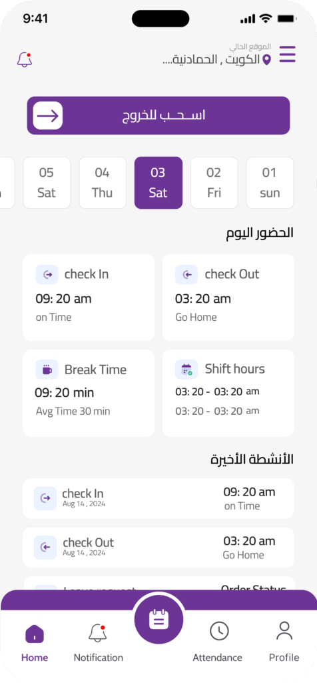This screenshot has width=317, height=683.
Task: Select the 05 Sat date tile
Action: point(47,183)
